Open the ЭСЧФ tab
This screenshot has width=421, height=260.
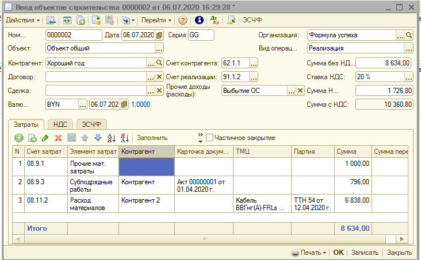tap(92, 124)
